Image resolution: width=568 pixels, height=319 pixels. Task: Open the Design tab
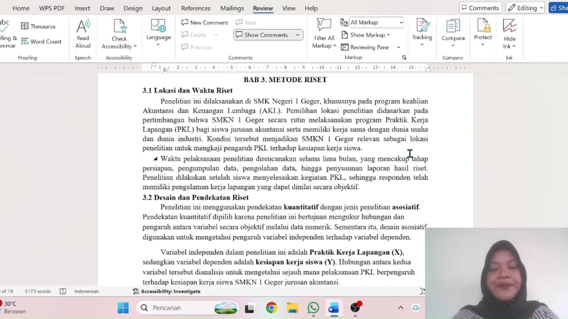click(133, 8)
